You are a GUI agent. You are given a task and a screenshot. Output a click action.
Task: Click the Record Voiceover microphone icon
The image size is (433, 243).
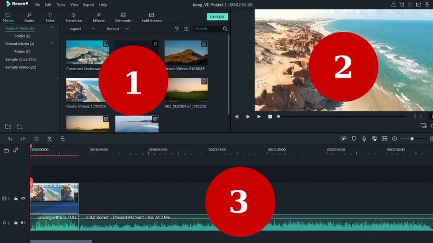pyautogui.click(x=364, y=139)
